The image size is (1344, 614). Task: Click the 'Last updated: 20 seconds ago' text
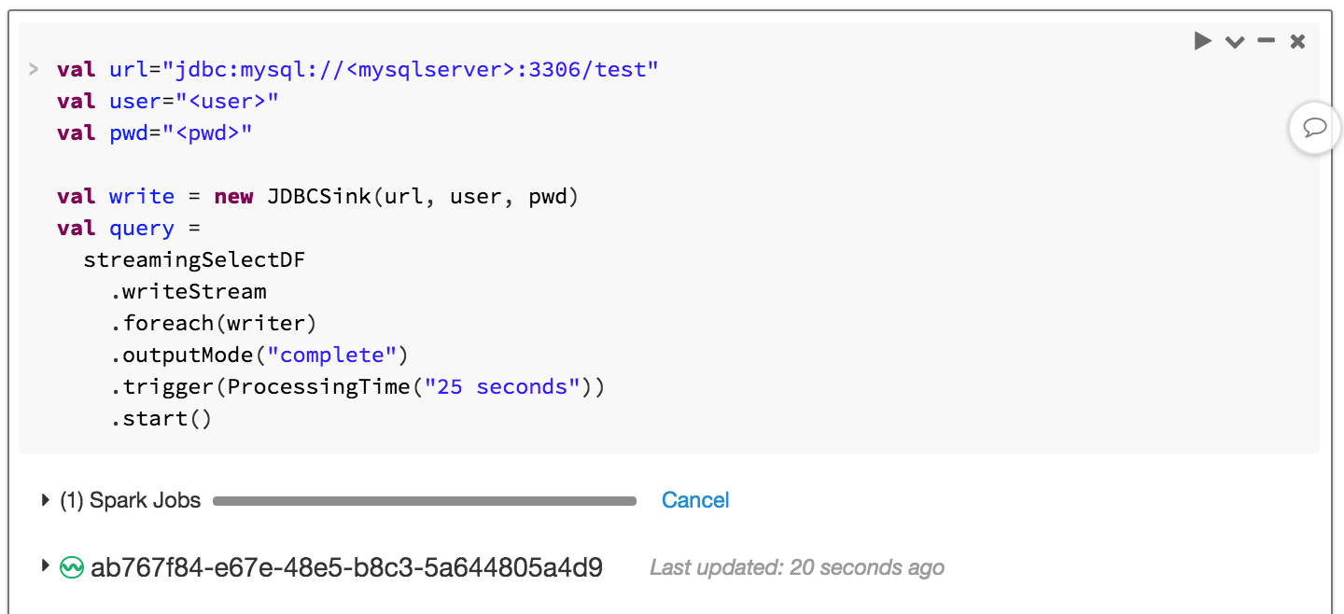(797, 567)
